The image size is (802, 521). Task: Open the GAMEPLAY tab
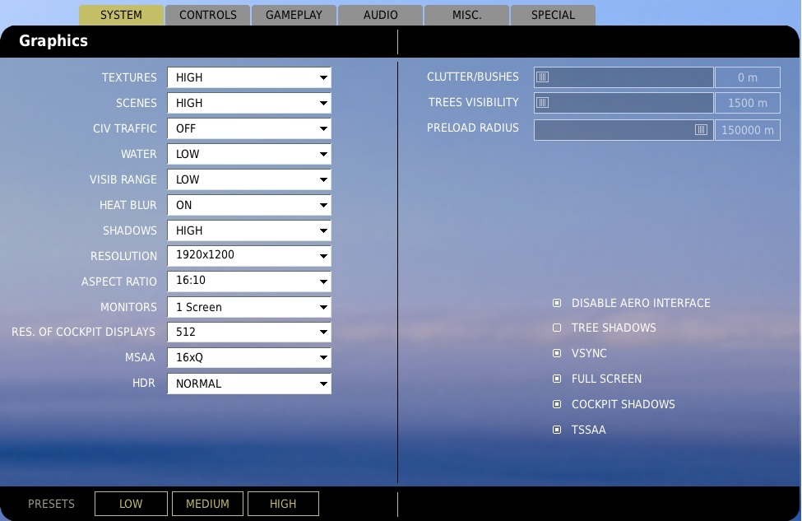coord(294,15)
